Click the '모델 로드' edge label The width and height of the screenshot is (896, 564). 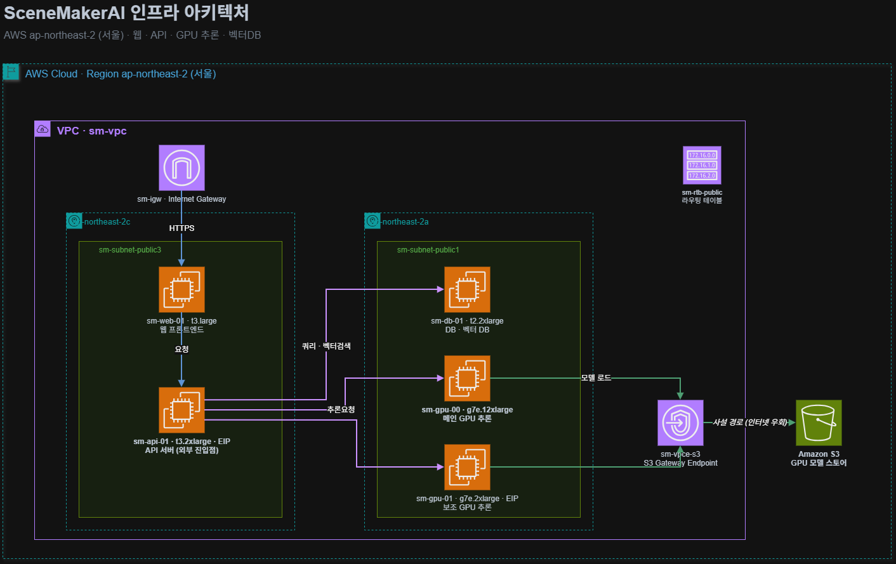click(596, 377)
